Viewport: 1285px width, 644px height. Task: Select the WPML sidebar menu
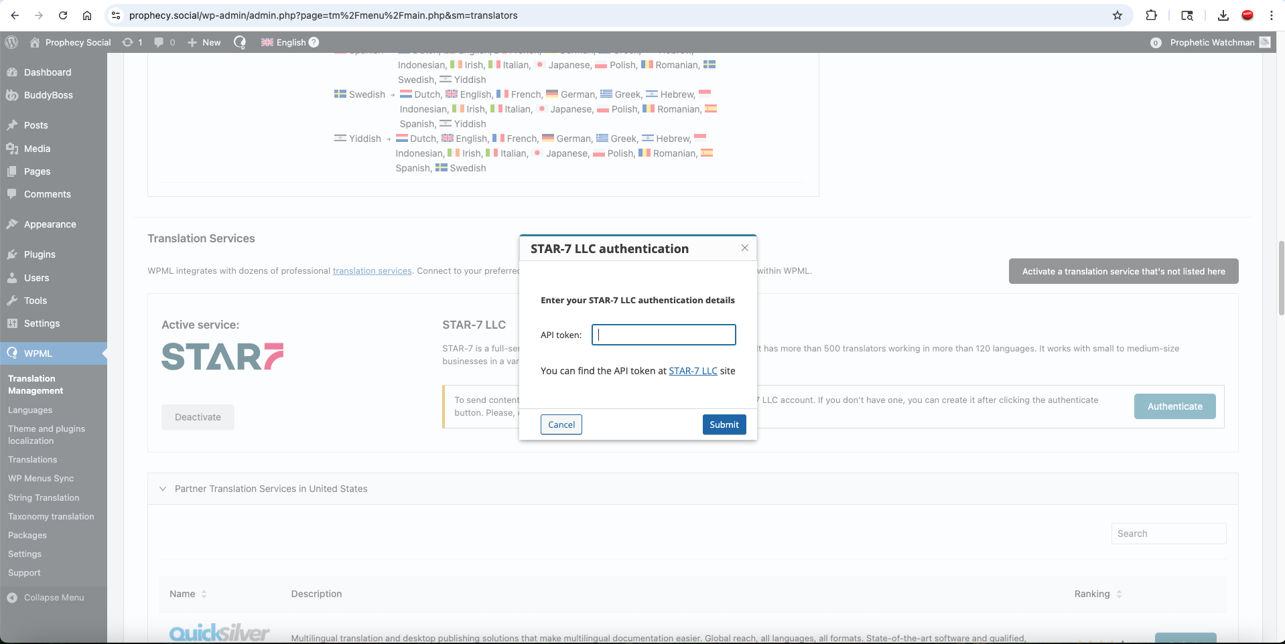pos(54,353)
